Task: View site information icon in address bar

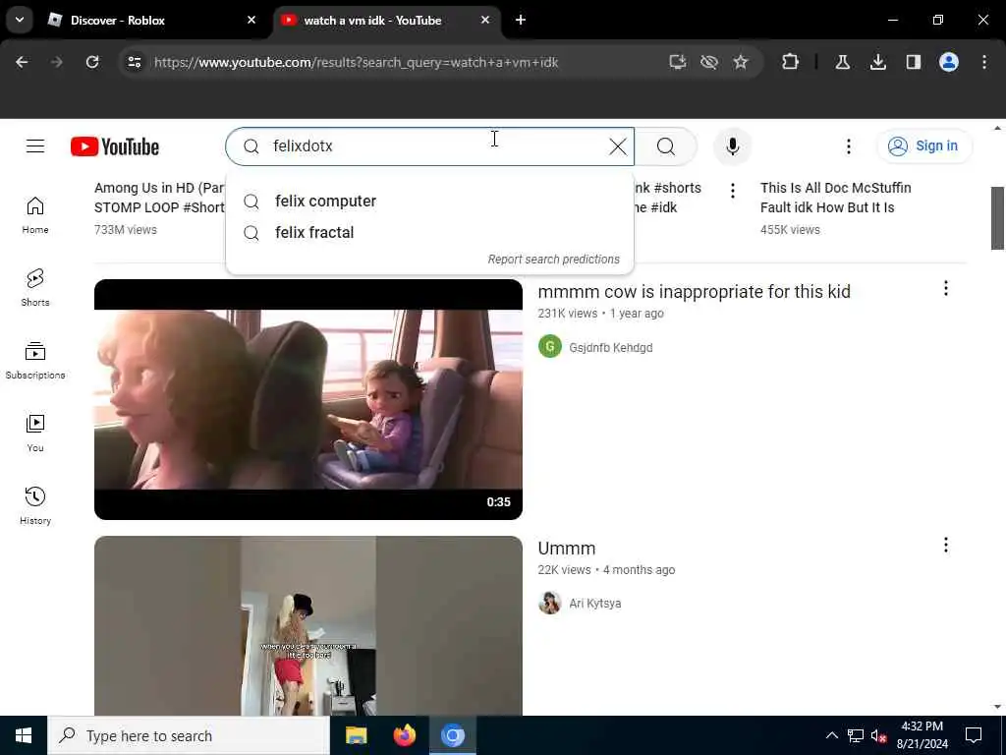Action: point(134,62)
